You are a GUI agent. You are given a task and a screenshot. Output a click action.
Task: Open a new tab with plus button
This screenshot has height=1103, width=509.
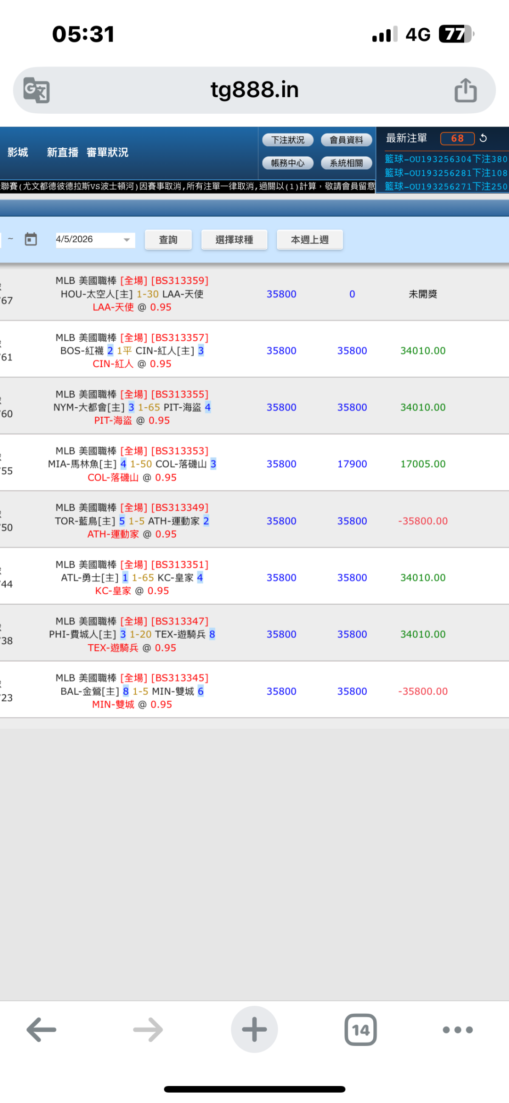254,1029
